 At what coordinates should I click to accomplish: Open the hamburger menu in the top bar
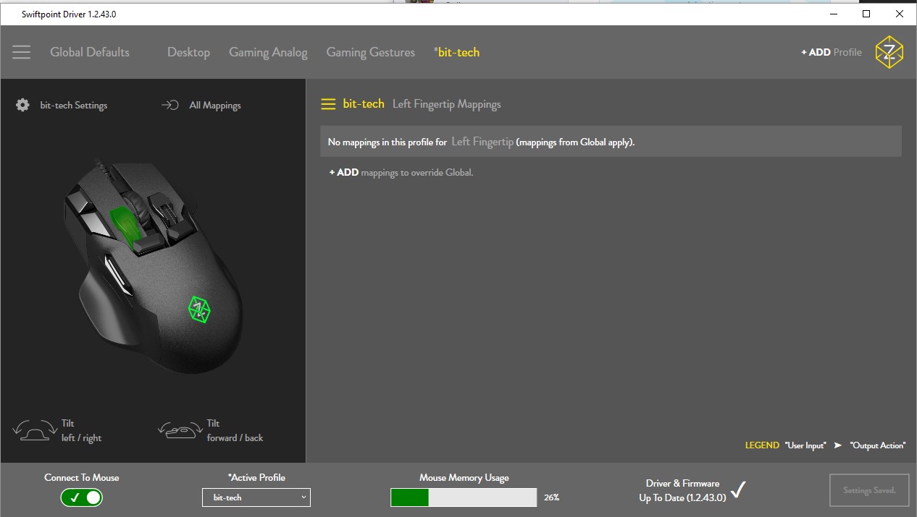coord(22,52)
